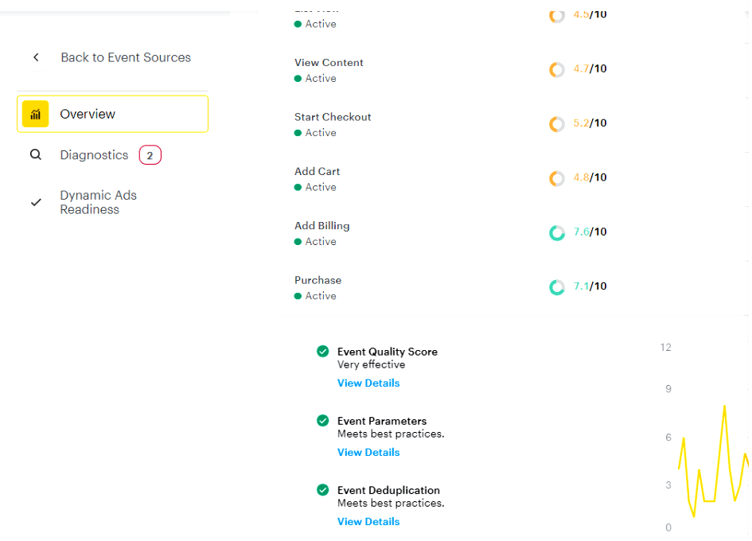Click the 7.1/10 score value
This screenshot has width=752, height=541.
[590, 286]
